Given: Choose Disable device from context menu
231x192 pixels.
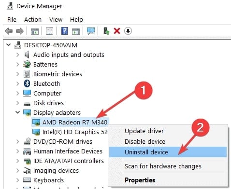Looking at the screenshot, I should point(168,142).
